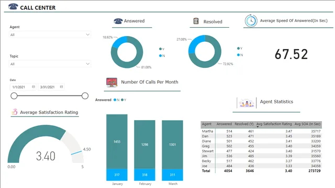Select Jim row in agent table
The width and height of the screenshot is (335, 188).
pos(261,156)
